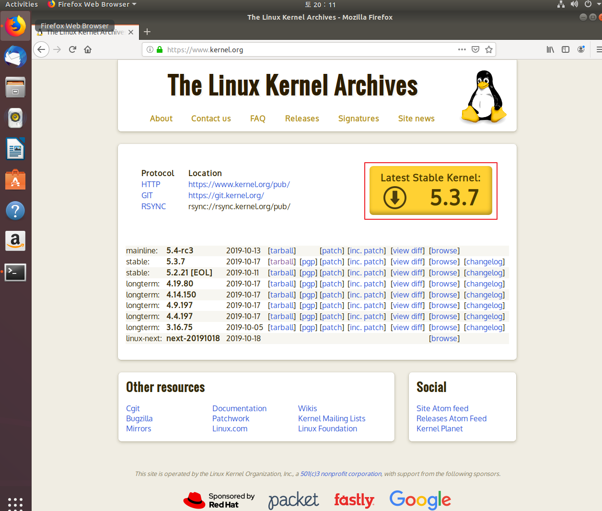Toggle sidebar view icon
The width and height of the screenshot is (602, 511).
(566, 49)
